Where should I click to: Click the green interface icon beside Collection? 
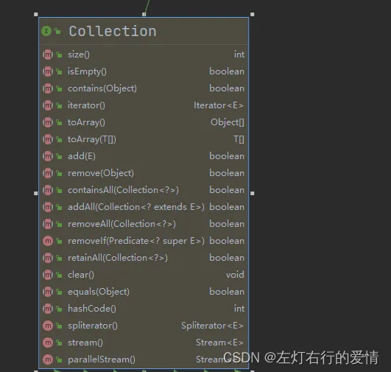46,31
